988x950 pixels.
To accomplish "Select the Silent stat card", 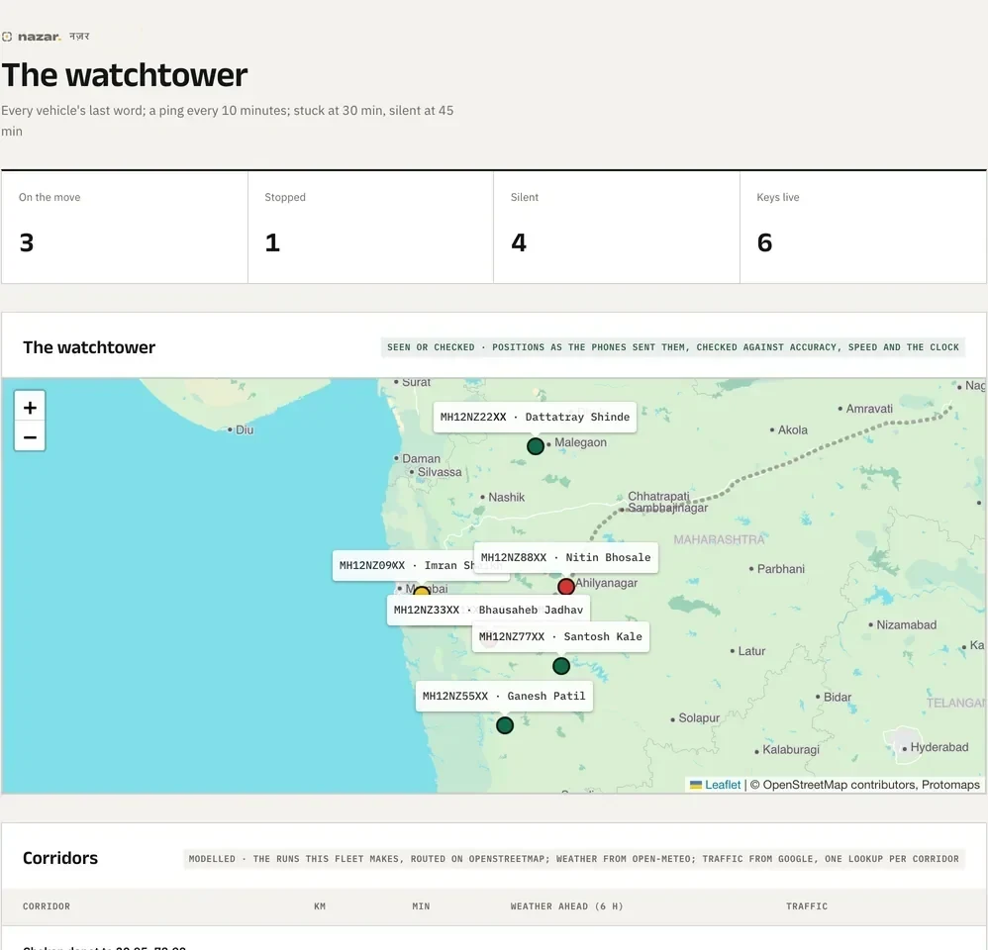I will pos(616,228).
